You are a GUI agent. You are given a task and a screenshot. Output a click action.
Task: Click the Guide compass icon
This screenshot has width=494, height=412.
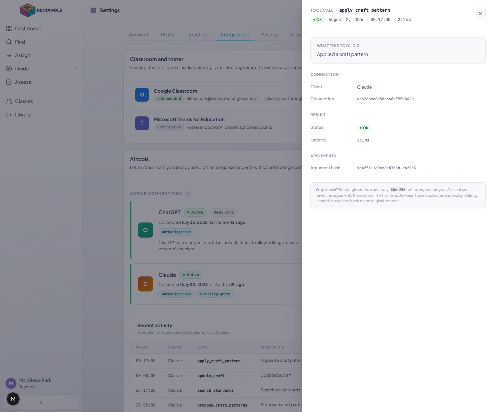click(9, 69)
